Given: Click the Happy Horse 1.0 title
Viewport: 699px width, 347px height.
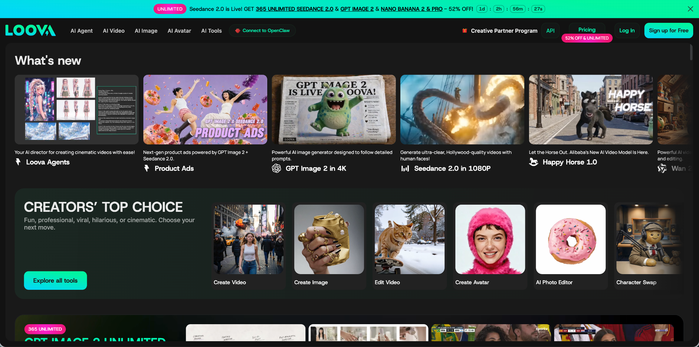Looking at the screenshot, I should pos(570,162).
